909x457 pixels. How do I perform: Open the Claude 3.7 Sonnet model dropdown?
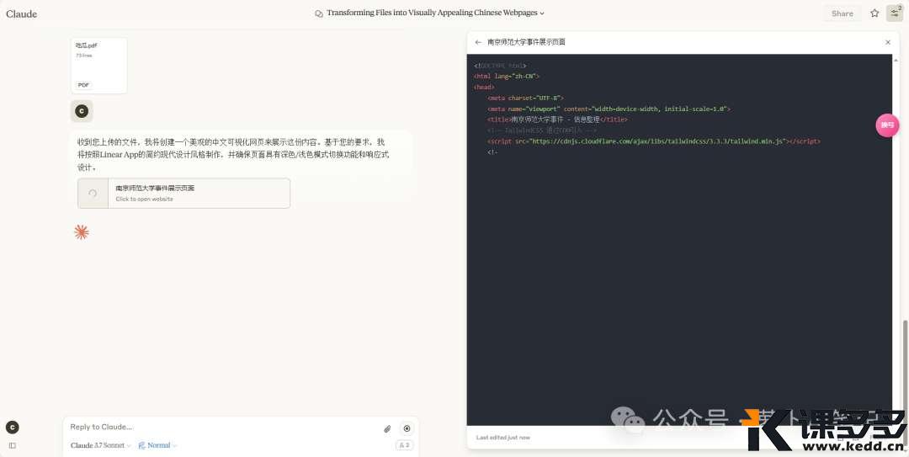click(100, 445)
